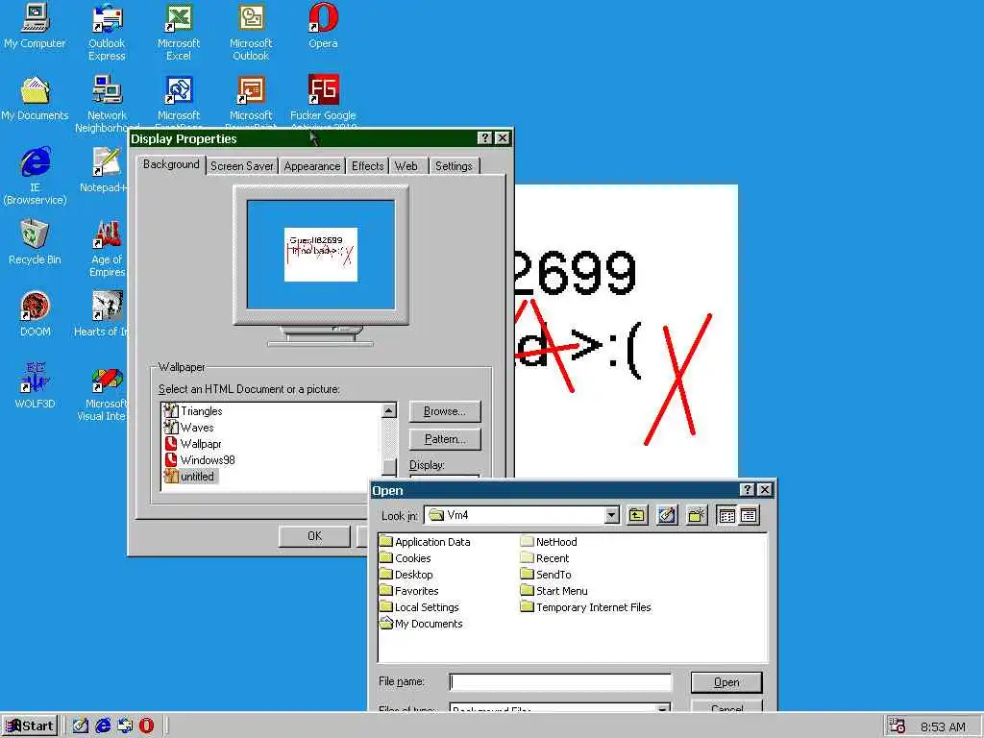This screenshot has height=738, width=984.
Task: Select untitled wallpaper entry
Action: pyautogui.click(x=189, y=477)
